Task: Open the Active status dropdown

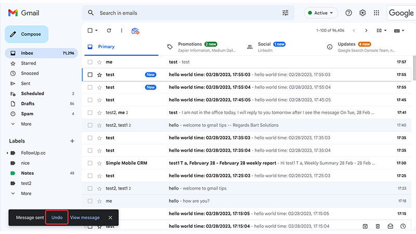Action: click(x=320, y=12)
